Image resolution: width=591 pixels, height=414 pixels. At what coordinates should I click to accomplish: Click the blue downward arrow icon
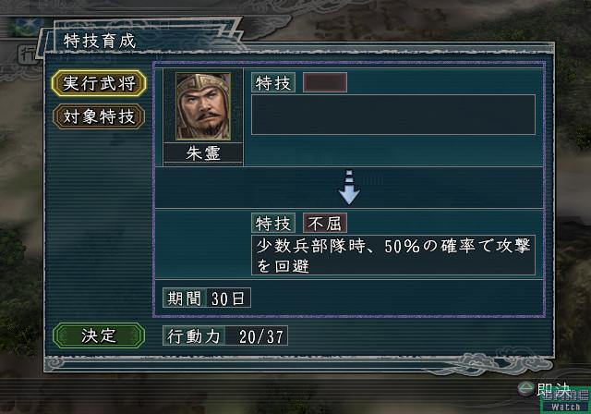(349, 187)
